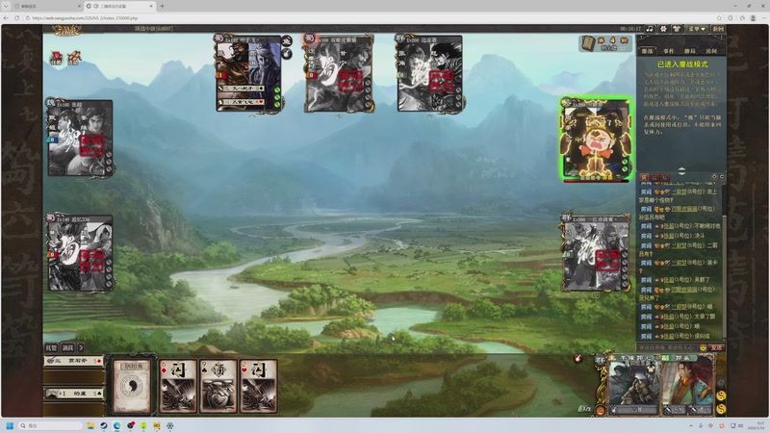Select the left upper 魏 player card
Viewport: 770px width, 433px height.
pyautogui.click(x=80, y=139)
